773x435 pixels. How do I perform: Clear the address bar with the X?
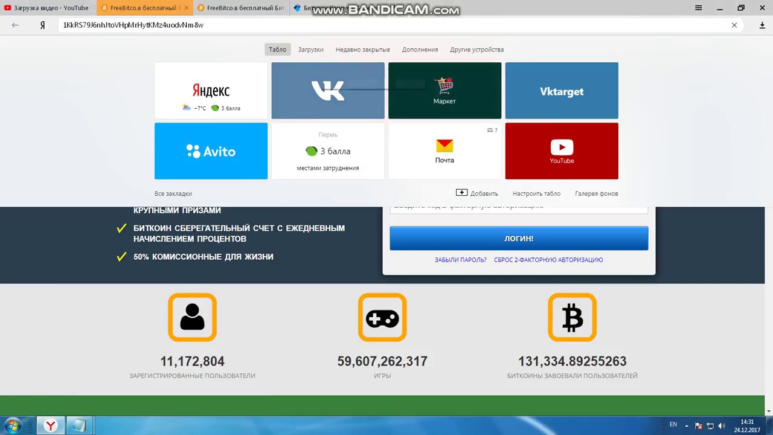[734, 25]
